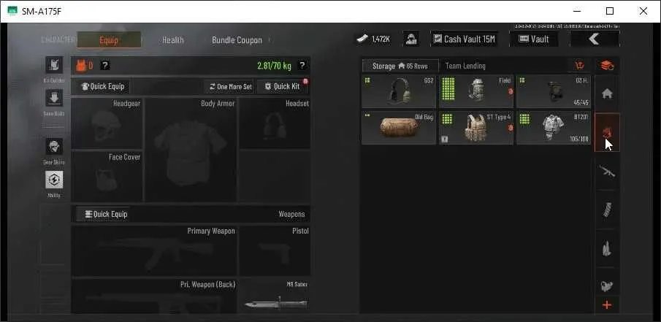Open the Kit Builder icon
The image size is (661, 322).
[54, 65]
